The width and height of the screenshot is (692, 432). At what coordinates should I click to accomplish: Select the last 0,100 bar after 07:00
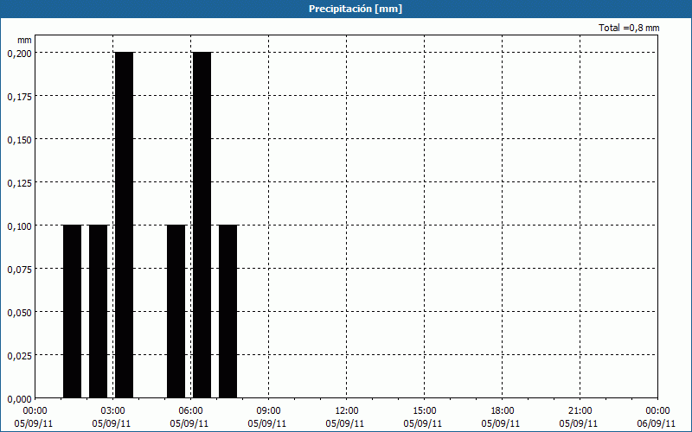pyautogui.click(x=228, y=311)
